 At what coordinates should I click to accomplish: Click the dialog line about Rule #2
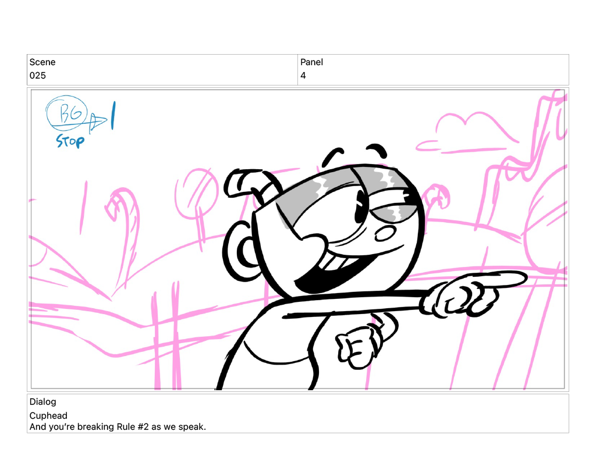click(118, 427)
